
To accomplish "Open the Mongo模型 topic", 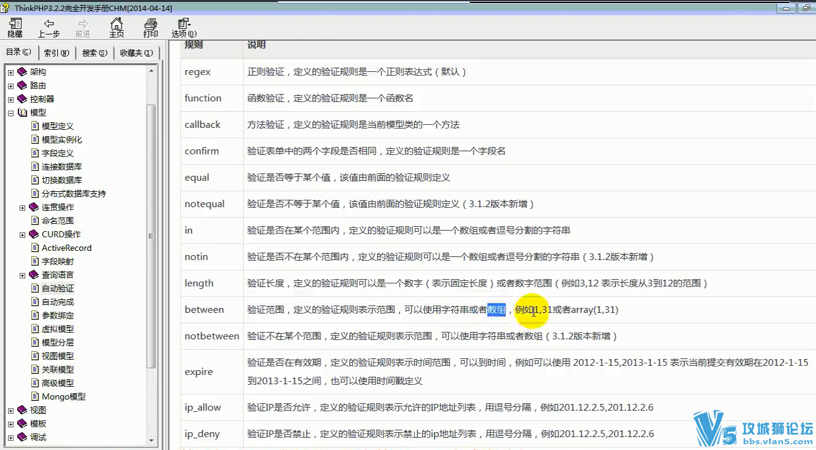I will [64, 397].
